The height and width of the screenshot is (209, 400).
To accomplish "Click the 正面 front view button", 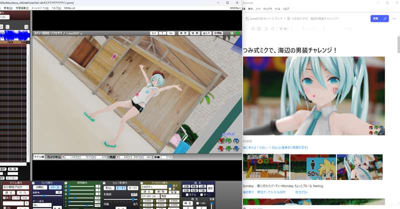I will 186,187.
